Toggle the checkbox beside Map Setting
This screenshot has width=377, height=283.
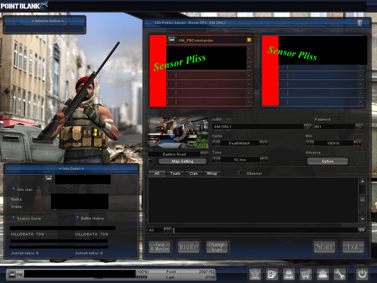pyautogui.click(x=150, y=161)
